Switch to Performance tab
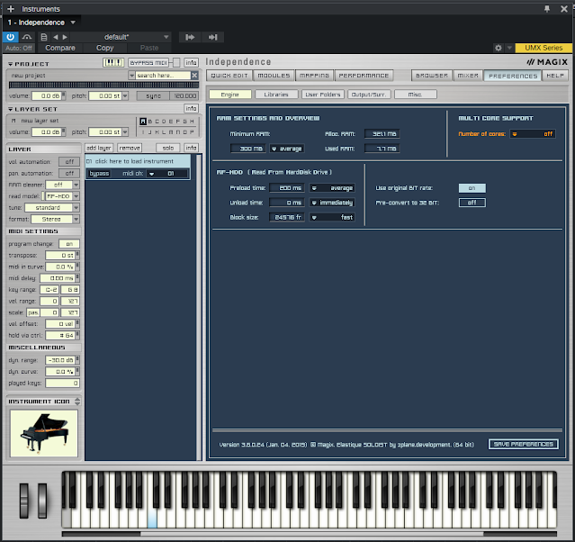This screenshot has height=542, width=575. pos(364,76)
